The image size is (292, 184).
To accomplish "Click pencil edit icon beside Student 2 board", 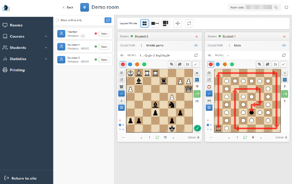I will [x=122, y=79].
